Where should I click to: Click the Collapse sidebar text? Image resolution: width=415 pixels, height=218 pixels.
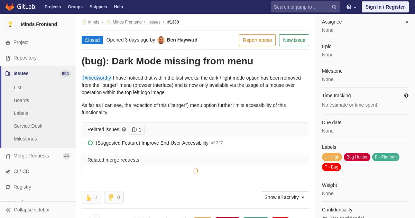point(32,210)
